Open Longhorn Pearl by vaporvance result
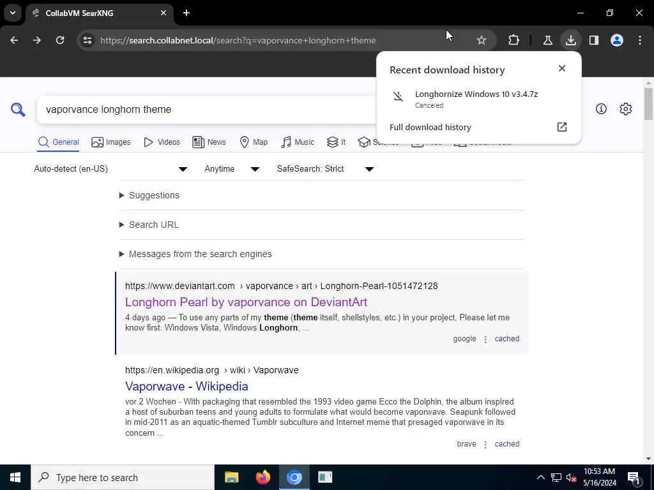Image resolution: width=654 pixels, height=490 pixels. 246,302
